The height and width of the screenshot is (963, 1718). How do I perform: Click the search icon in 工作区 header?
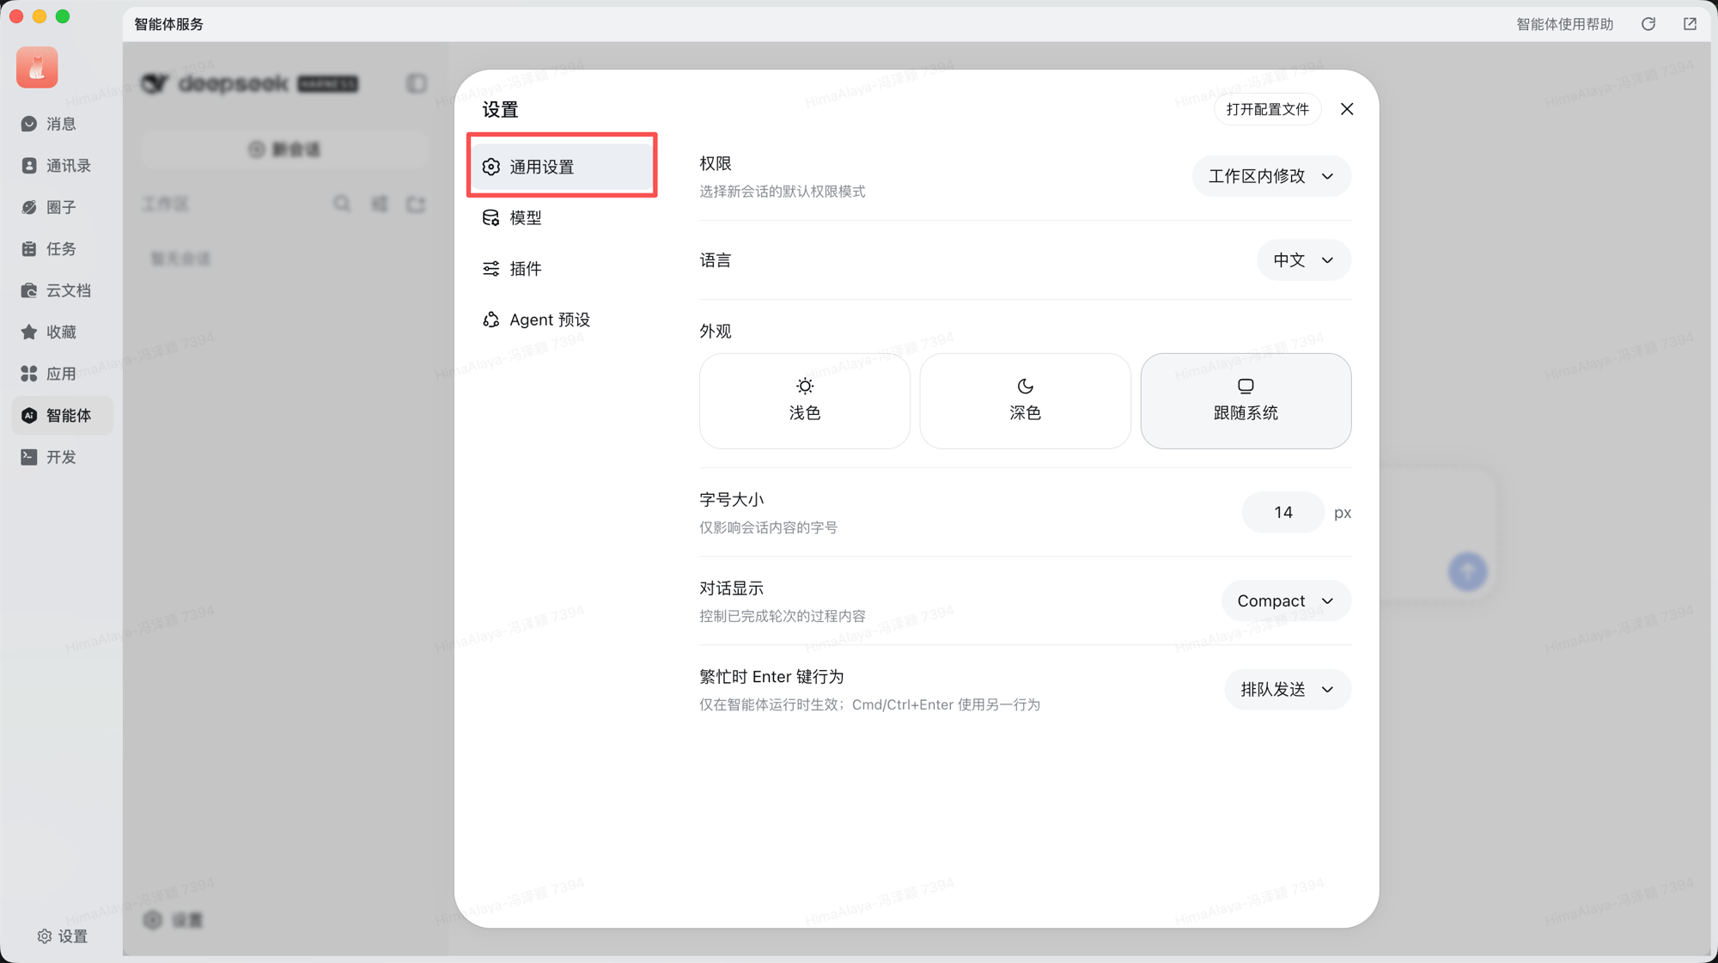click(342, 204)
